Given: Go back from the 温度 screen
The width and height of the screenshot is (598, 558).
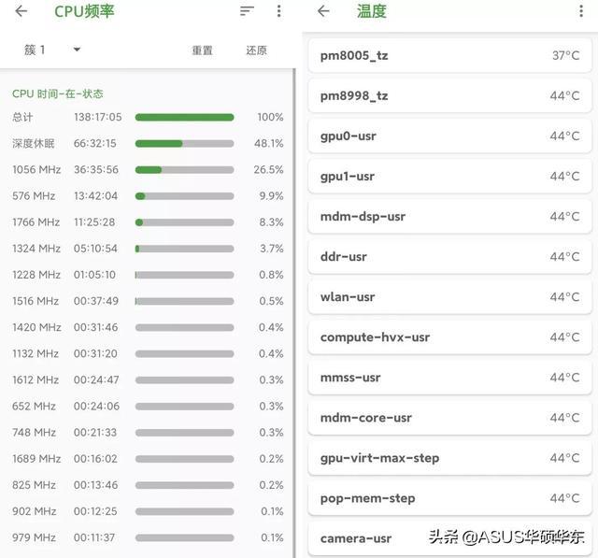Looking at the screenshot, I should (x=323, y=11).
